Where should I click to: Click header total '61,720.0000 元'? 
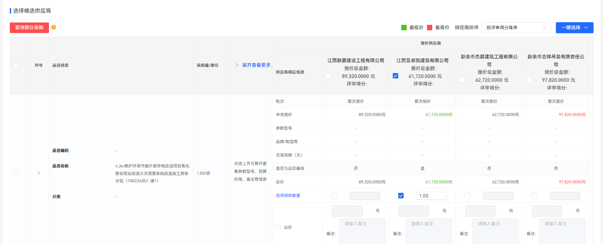[425, 76]
